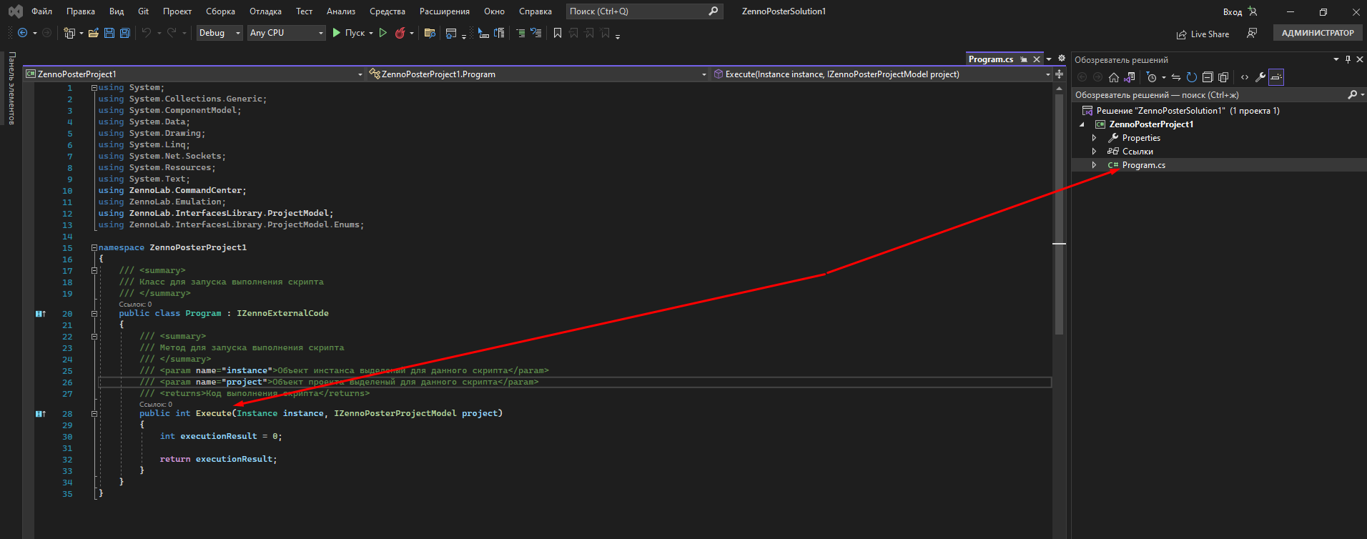The width and height of the screenshot is (1367, 539).
Task: Click the pending changes filter clock icon
Action: pos(1151,77)
